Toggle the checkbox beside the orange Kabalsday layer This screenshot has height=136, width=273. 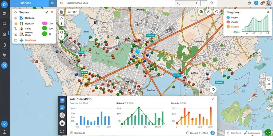pyautogui.click(x=16, y=40)
